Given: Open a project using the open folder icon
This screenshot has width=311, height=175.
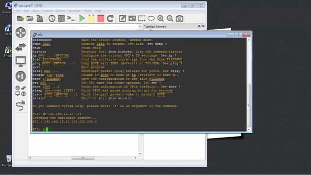Looking at the screenshot, I should [30, 18].
